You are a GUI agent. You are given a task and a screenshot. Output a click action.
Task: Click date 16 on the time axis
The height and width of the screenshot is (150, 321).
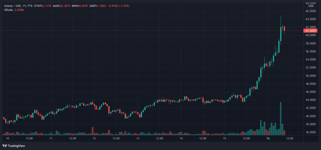pos(268,138)
